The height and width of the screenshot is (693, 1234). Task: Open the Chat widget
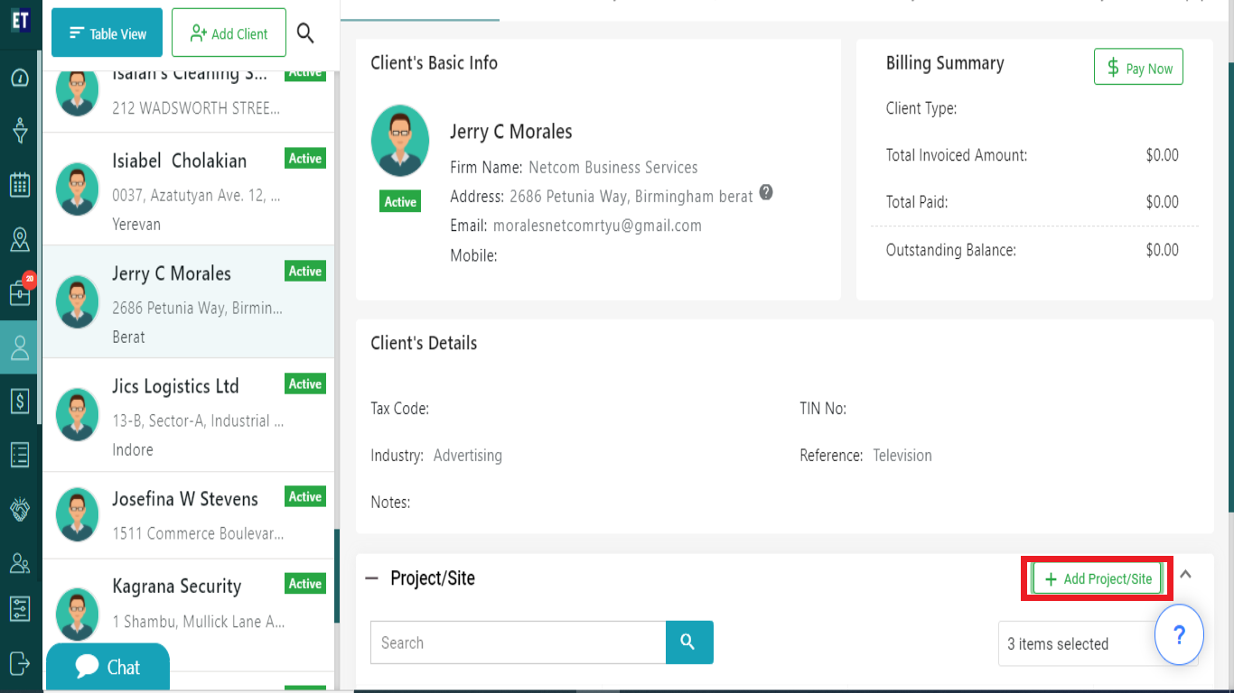point(108,667)
